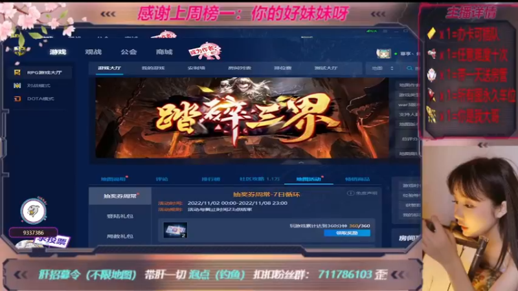Open the 地图 filter dropdown

pos(383,69)
